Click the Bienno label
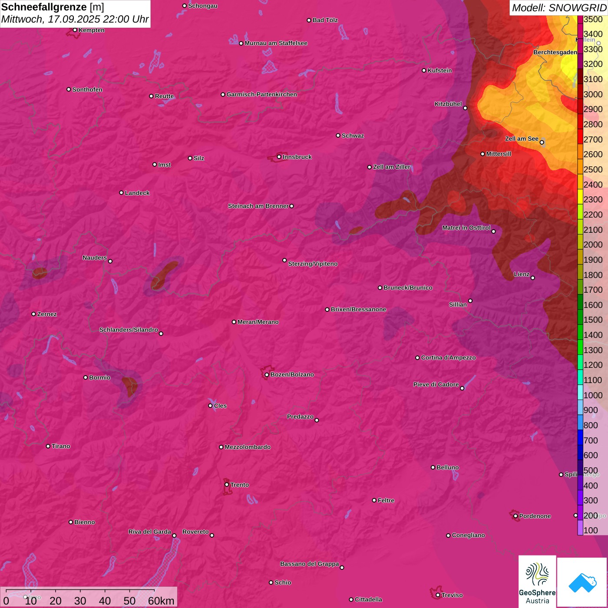Viewport: 608px width, 608px height. pyautogui.click(x=84, y=522)
